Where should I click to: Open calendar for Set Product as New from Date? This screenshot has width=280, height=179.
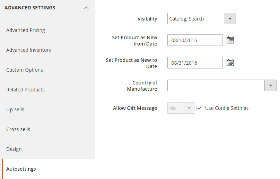pos(230,40)
